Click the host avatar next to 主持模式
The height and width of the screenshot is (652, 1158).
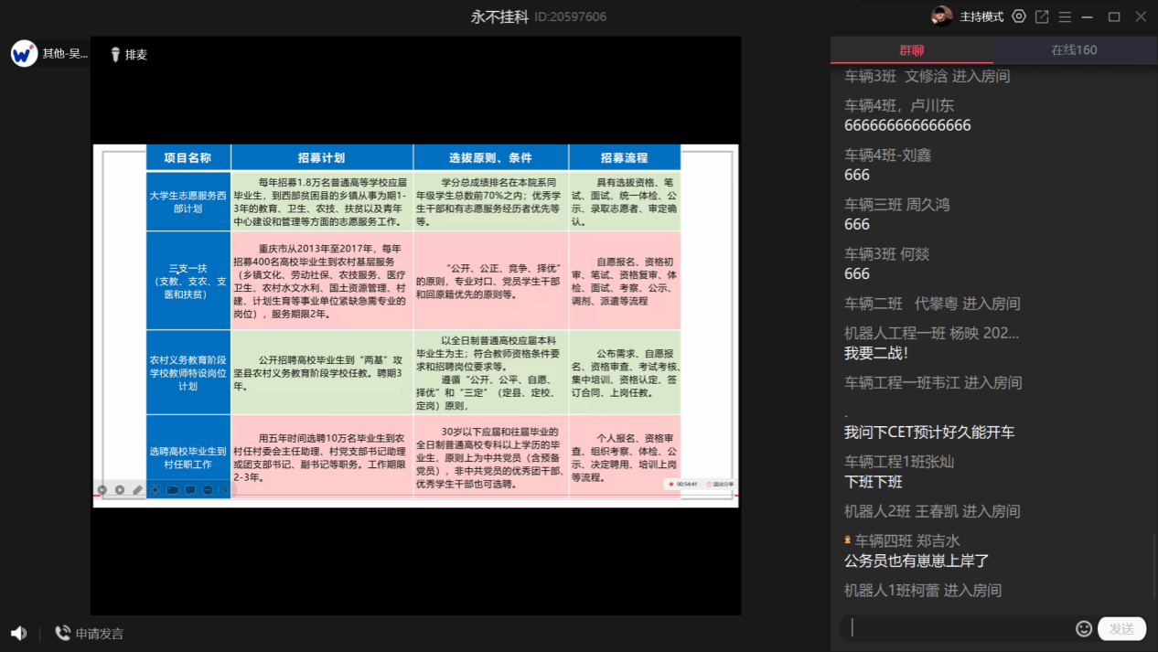click(941, 16)
